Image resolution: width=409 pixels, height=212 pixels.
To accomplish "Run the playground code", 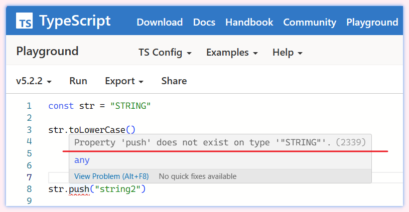I will coord(78,81).
